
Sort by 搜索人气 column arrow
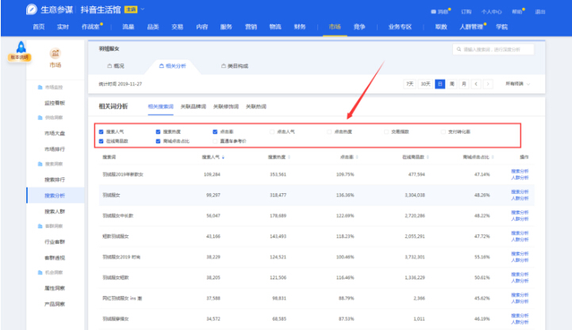coord(223,157)
